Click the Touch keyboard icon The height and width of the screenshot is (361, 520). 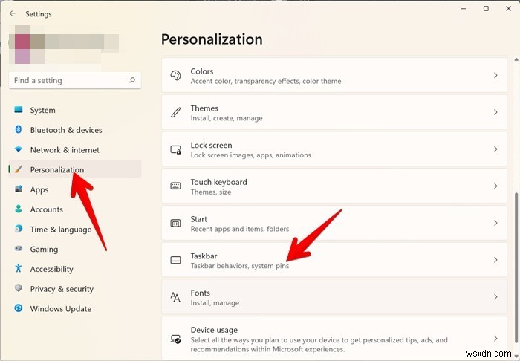(175, 186)
